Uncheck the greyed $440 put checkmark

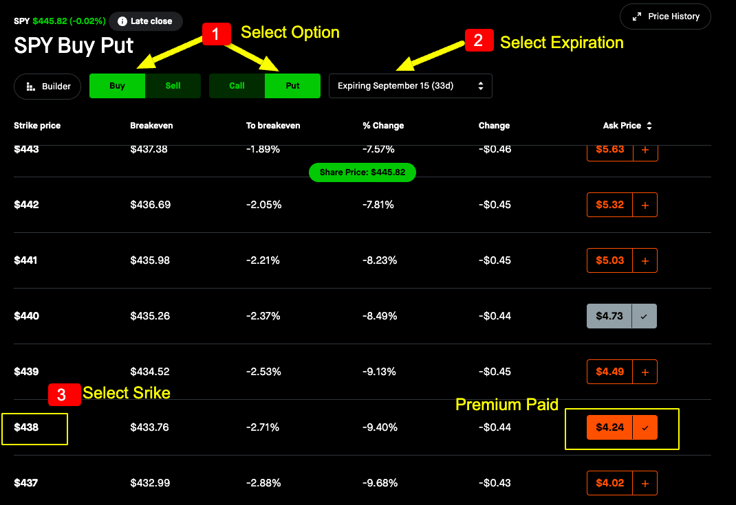[644, 317]
